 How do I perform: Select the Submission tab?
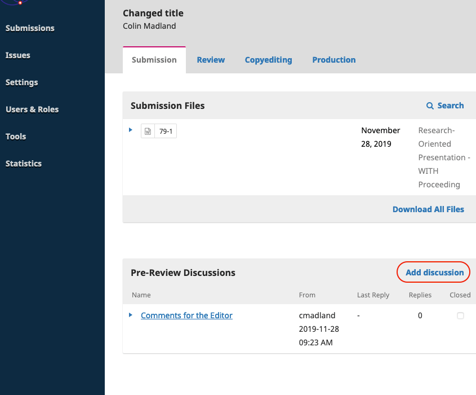pyautogui.click(x=154, y=60)
